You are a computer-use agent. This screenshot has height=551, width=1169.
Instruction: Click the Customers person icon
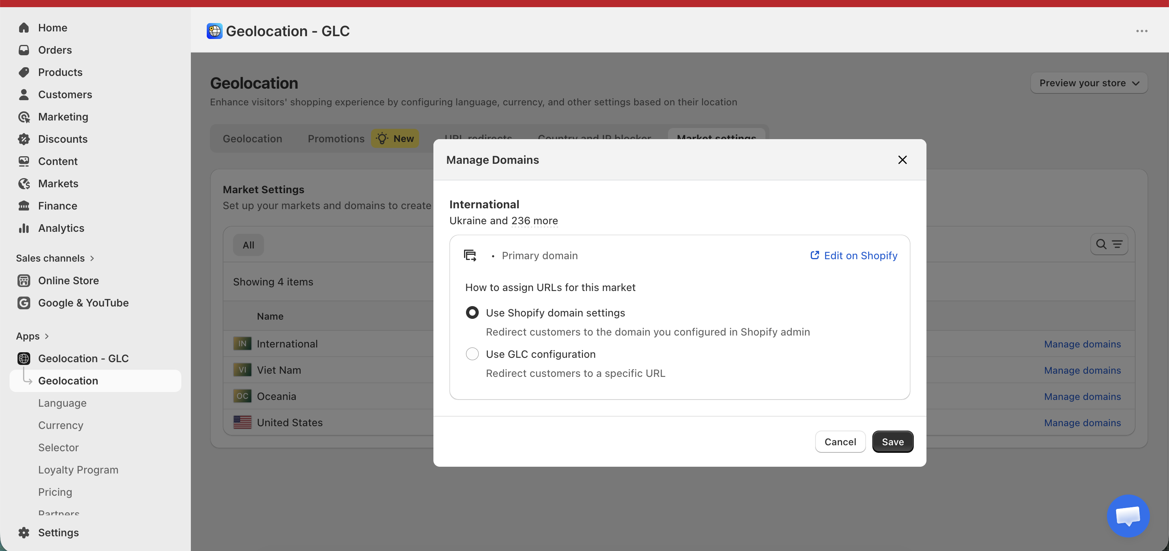(24, 94)
